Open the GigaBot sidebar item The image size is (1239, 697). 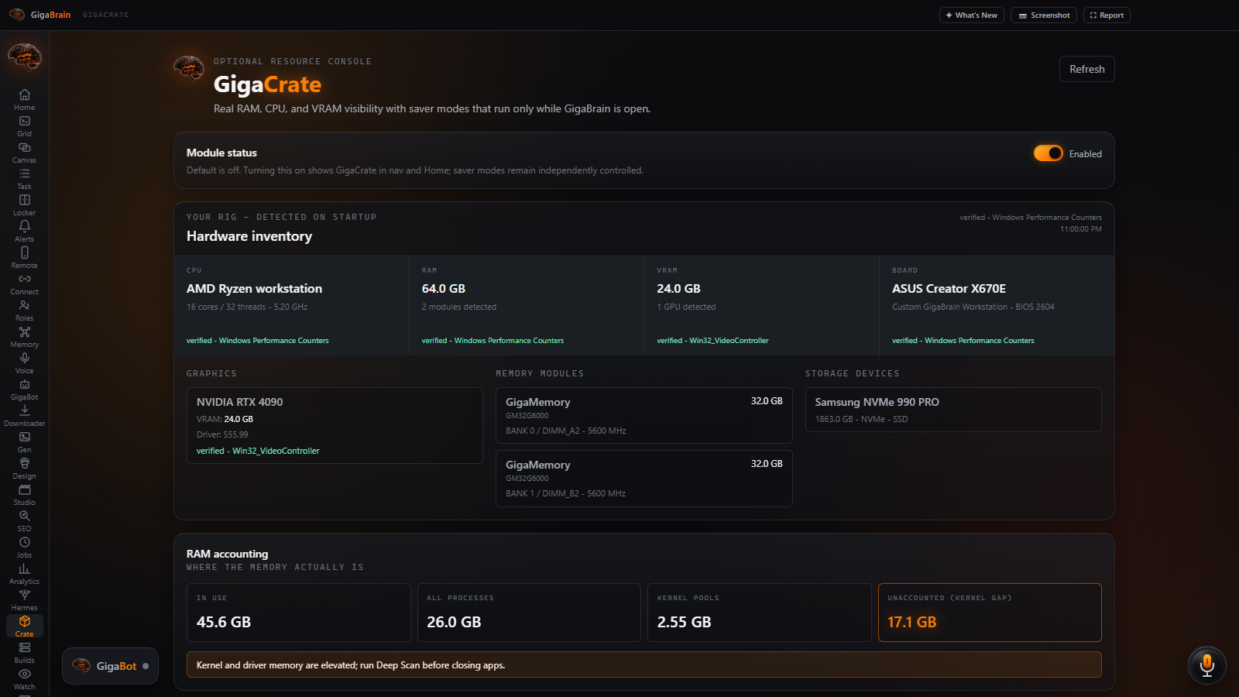click(x=24, y=389)
